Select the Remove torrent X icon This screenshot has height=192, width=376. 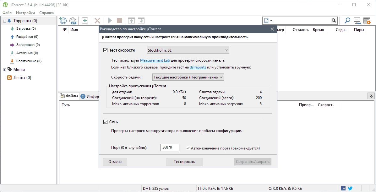pyautogui.click(x=97, y=20)
